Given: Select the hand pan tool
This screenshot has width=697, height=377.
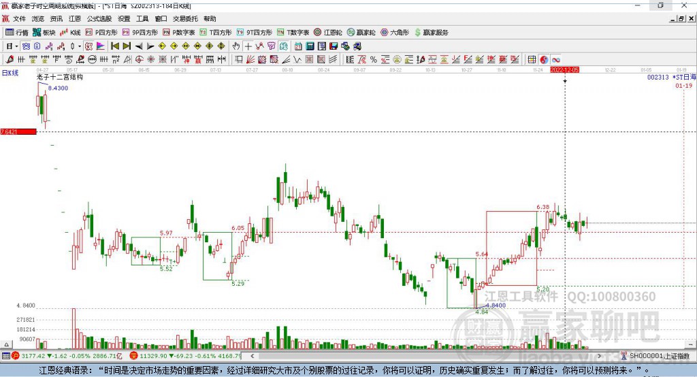Looking at the screenshot, I should [x=236, y=46].
